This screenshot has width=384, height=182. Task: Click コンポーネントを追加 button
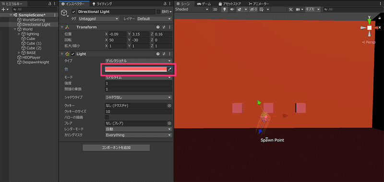point(116,148)
